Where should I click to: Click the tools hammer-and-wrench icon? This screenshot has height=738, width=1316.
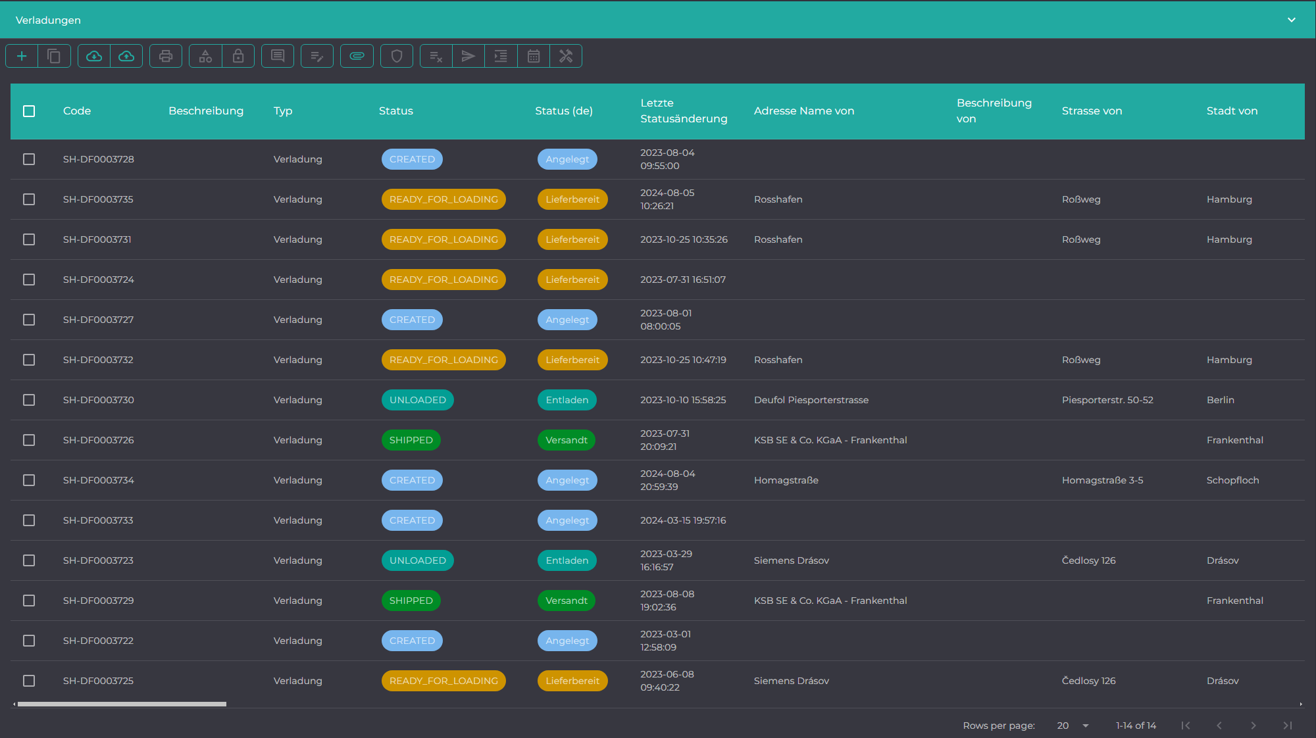[x=566, y=56]
